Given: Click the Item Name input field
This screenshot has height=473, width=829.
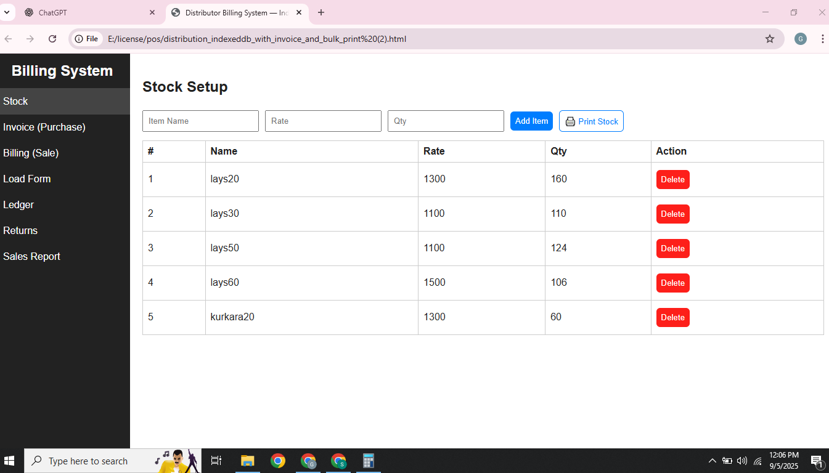Looking at the screenshot, I should coord(200,121).
